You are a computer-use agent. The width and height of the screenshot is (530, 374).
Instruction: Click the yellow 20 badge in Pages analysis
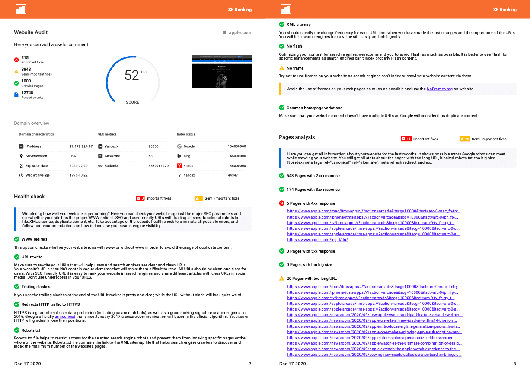[465, 139]
